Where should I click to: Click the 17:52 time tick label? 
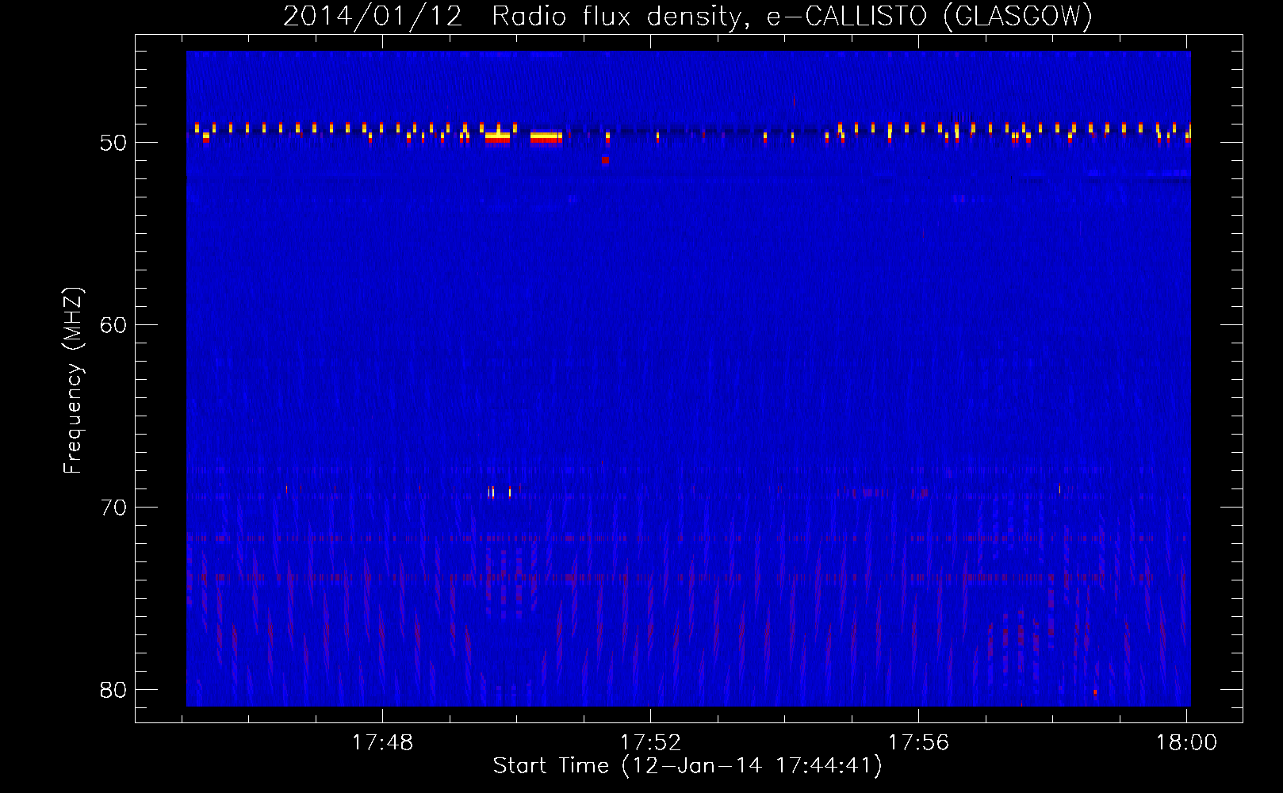point(650,743)
